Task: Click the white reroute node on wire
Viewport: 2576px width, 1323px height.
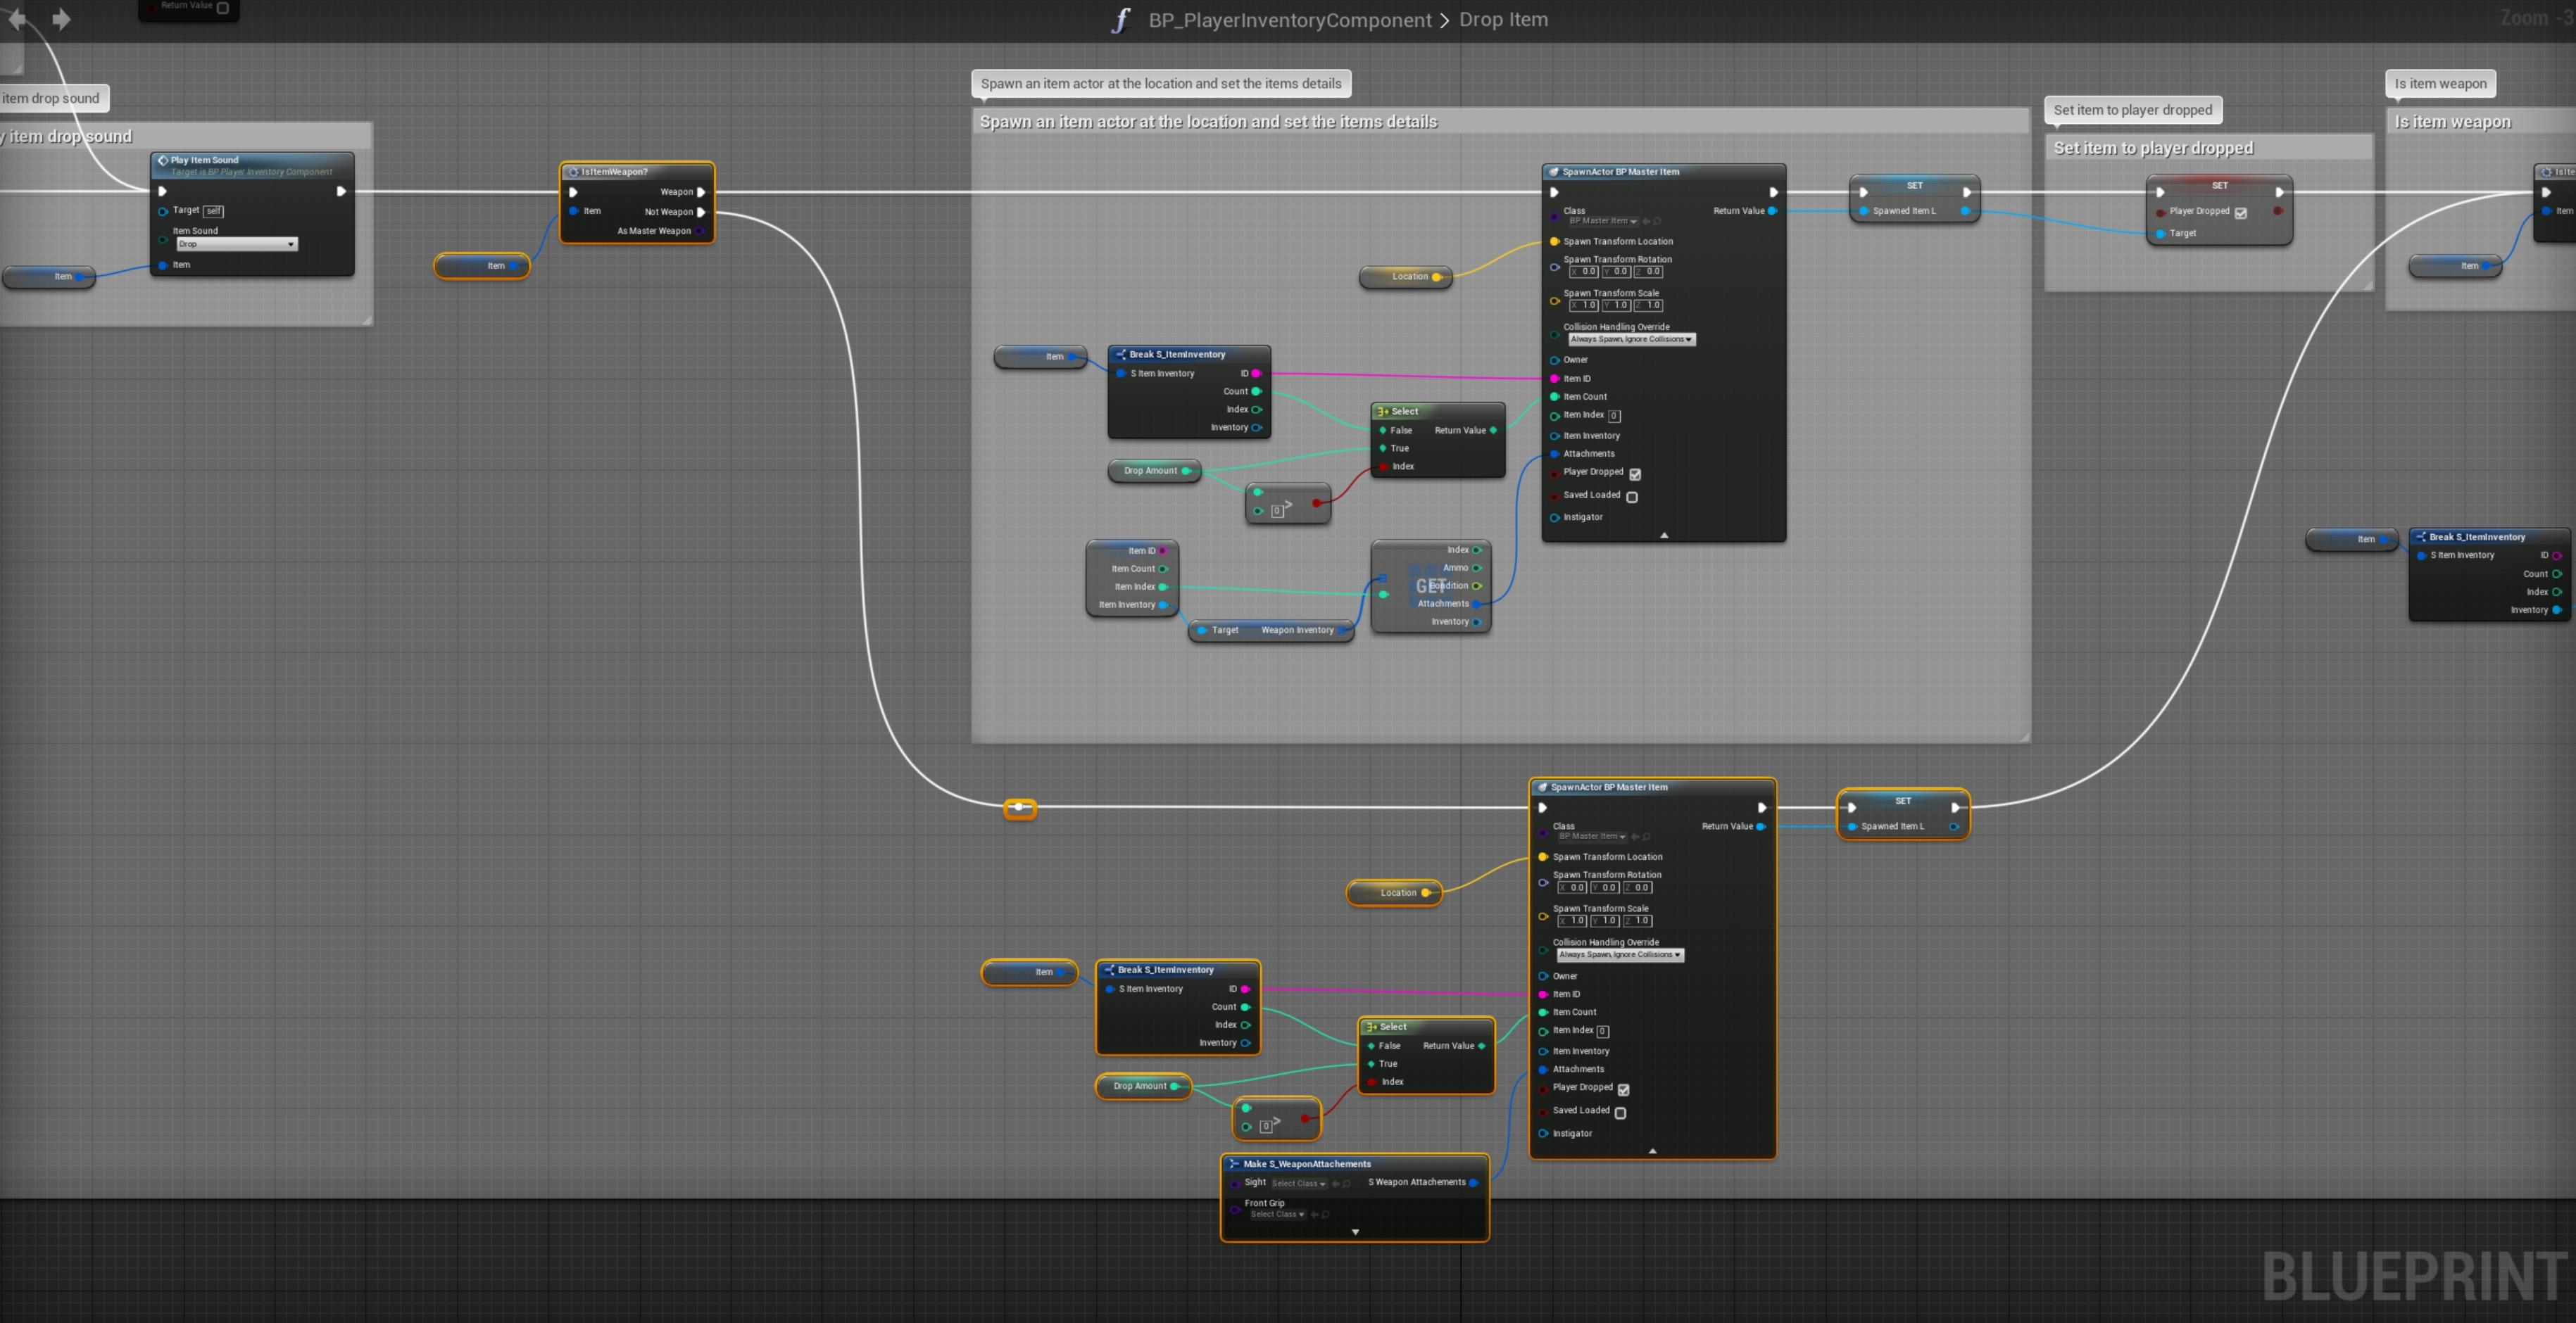Action: click(1019, 807)
